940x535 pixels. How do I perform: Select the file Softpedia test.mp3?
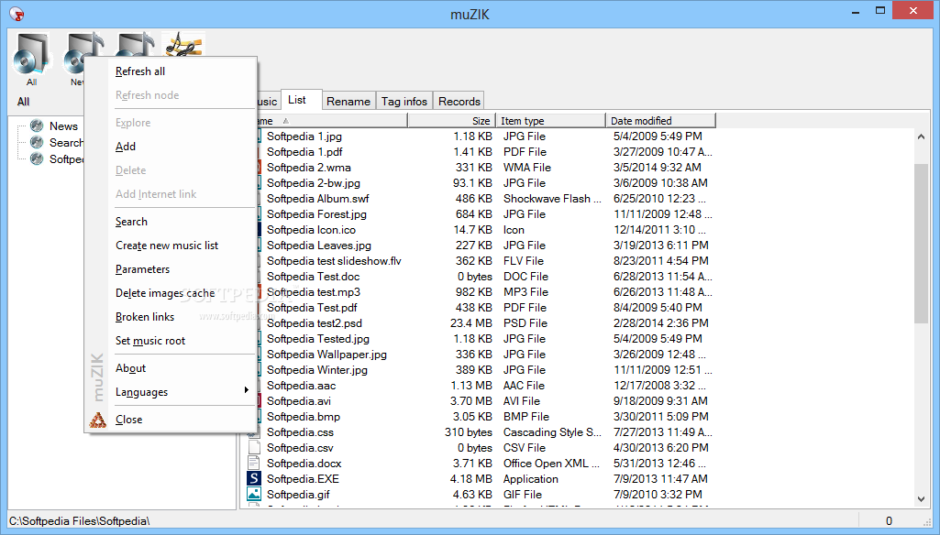pos(314,291)
